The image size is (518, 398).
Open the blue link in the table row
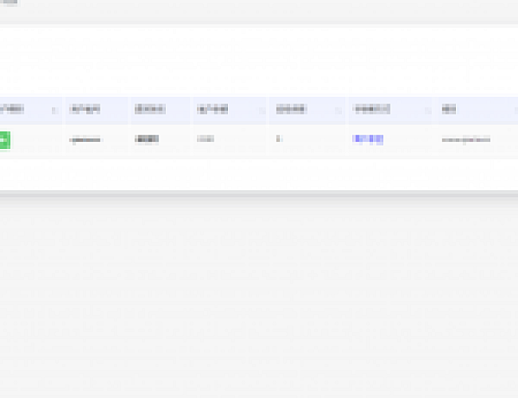[x=368, y=139]
